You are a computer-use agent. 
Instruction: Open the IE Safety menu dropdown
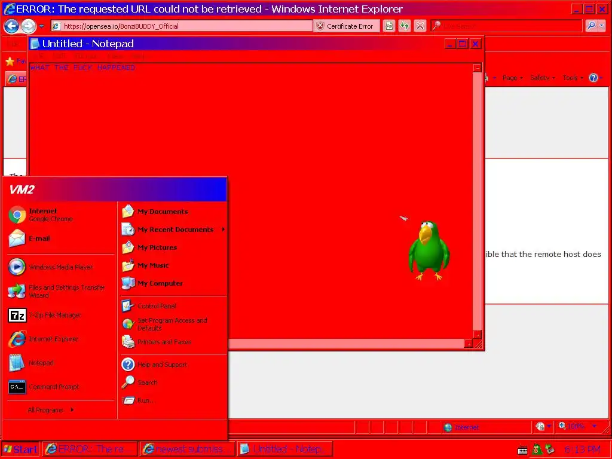(x=543, y=78)
